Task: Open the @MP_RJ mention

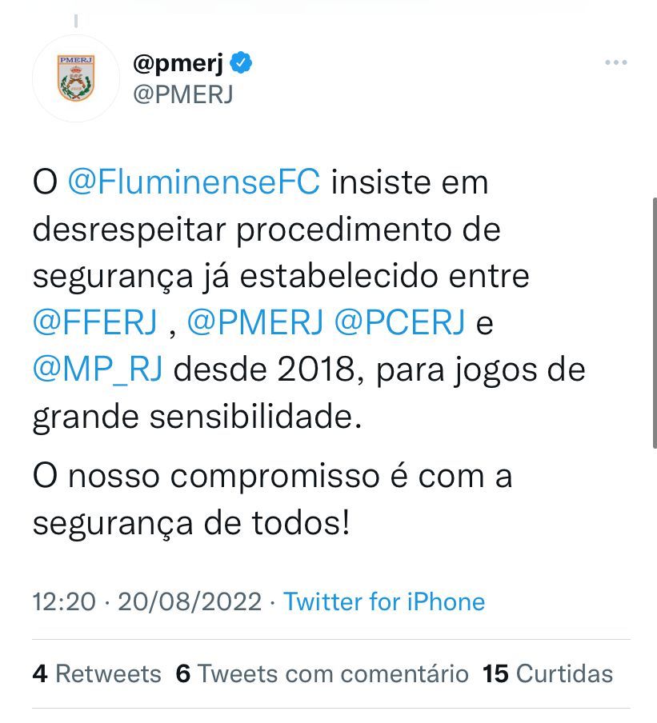Action: click(98, 369)
